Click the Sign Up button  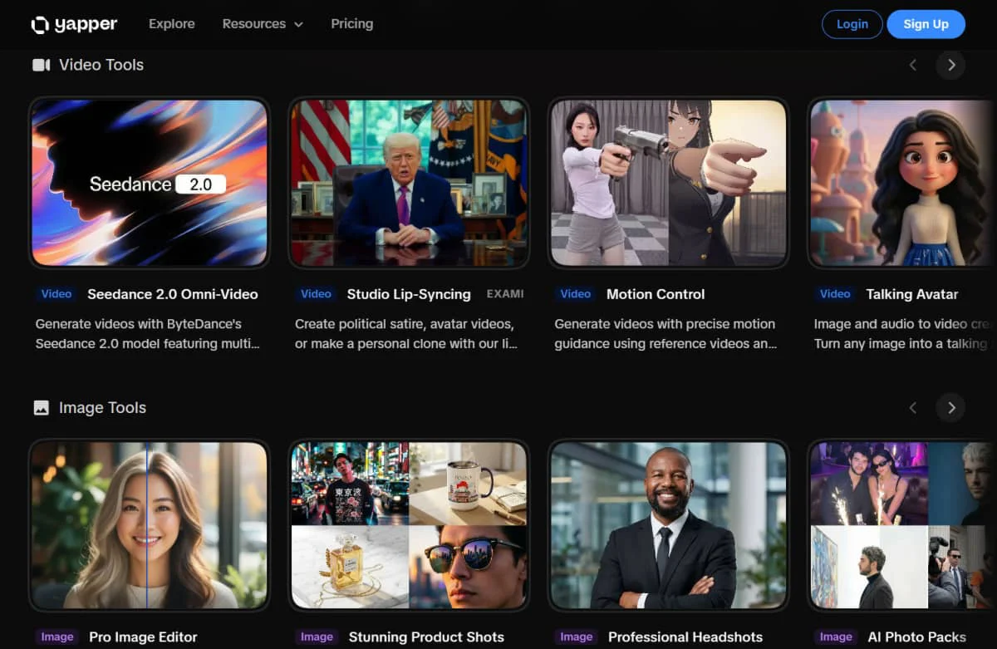coord(926,24)
